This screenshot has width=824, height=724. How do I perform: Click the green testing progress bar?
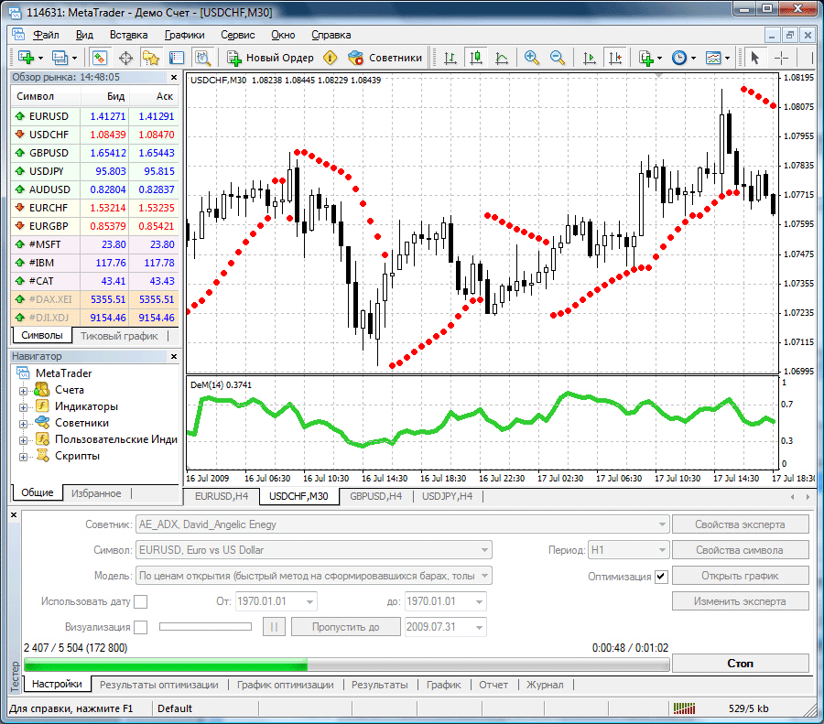pyautogui.click(x=347, y=666)
